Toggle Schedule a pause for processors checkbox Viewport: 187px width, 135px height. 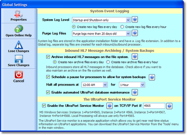tap(48, 77)
